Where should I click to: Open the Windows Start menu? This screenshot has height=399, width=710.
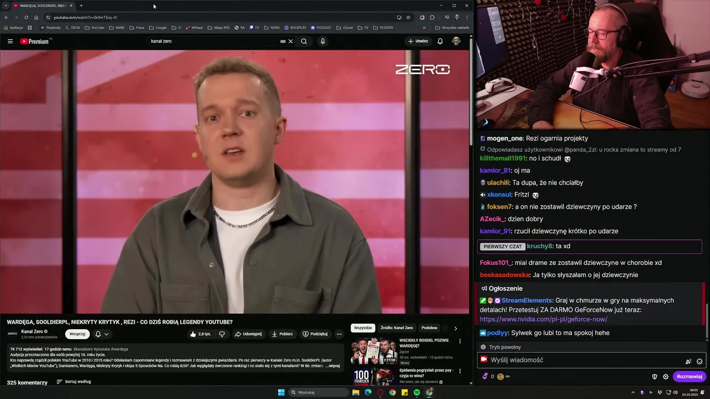tap(281, 392)
